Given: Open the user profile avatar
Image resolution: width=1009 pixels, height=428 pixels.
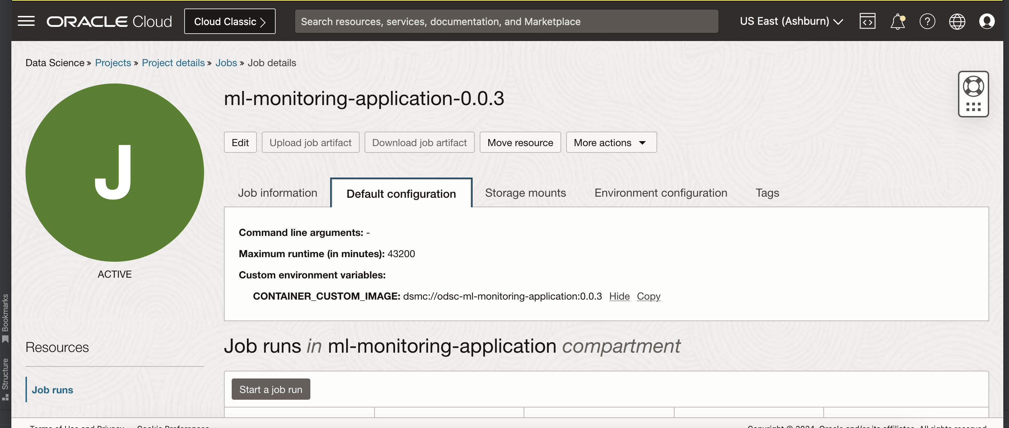Looking at the screenshot, I should 987,21.
